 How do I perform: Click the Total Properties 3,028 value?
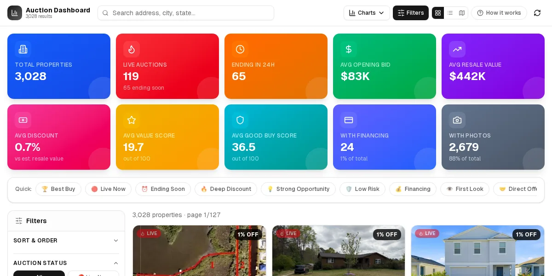tap(31, 76)
